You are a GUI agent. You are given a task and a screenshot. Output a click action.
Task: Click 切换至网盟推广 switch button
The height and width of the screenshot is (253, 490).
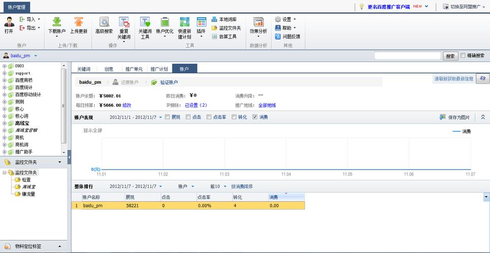click(464, 7)
